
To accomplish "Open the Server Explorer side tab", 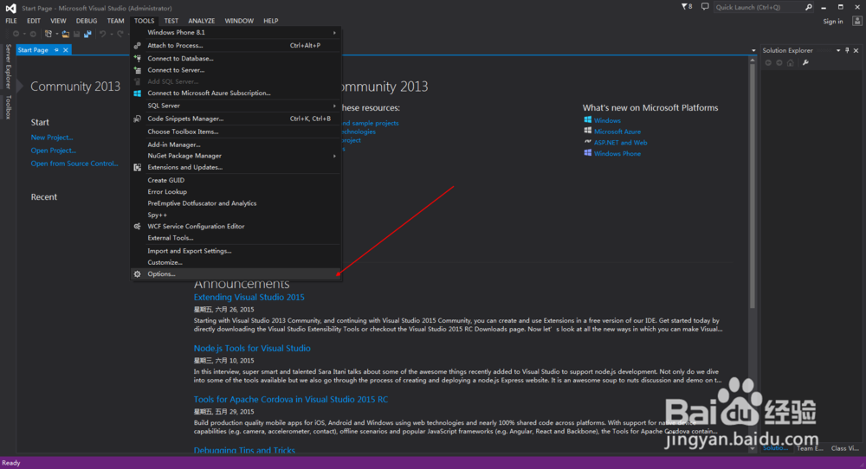I will coord(9,67).
